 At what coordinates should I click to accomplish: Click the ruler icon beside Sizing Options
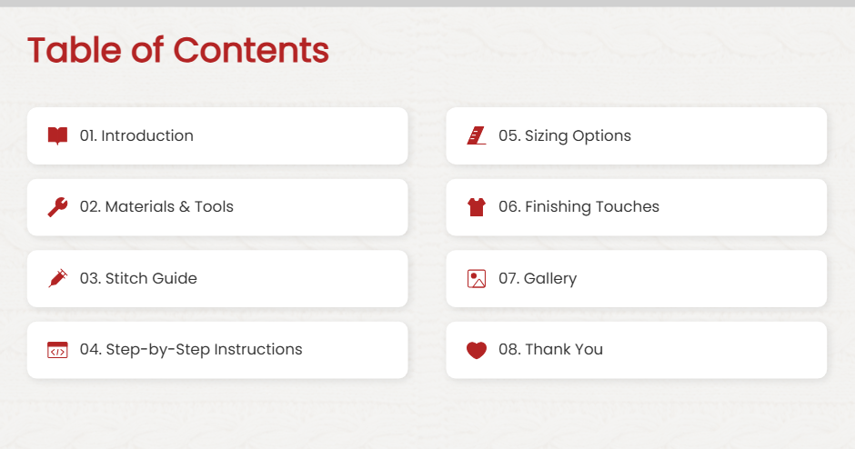(x=476, y=135)
